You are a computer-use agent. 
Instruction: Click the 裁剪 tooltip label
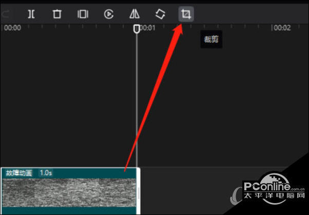pyautogui.click(x=211, y=40)
